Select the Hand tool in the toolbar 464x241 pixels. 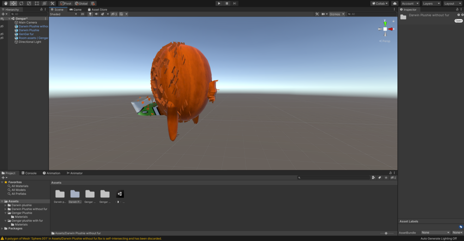(6, 3)
